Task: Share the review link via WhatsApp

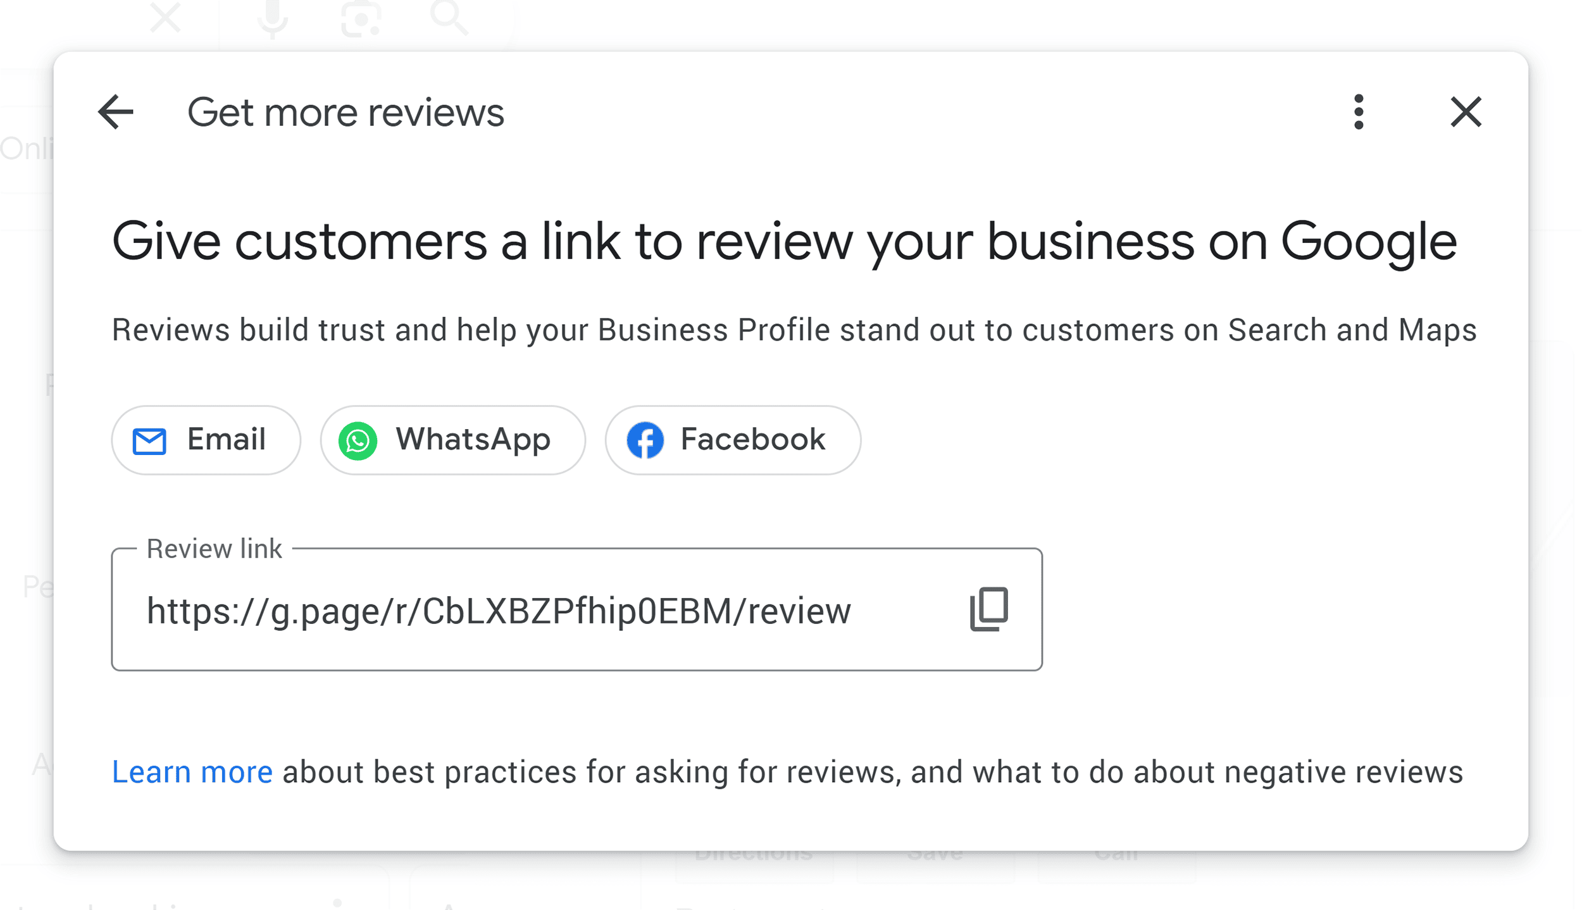Action: click(x=452, y=439)
